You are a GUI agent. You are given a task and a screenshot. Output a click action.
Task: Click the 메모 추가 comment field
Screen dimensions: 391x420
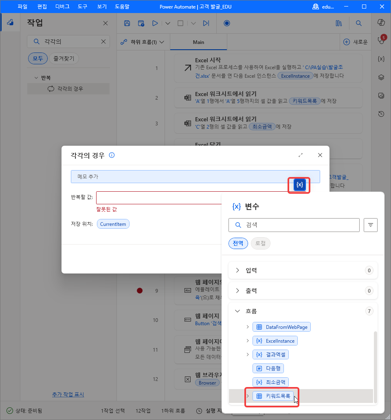[195, 177]
